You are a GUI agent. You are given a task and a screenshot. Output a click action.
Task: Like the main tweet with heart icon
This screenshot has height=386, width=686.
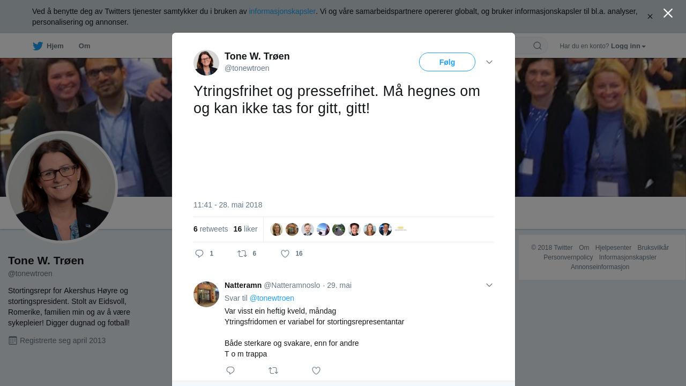click(285, 254)
